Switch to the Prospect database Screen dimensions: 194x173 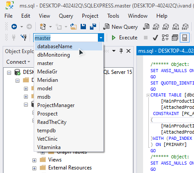[x=68, y=114]
